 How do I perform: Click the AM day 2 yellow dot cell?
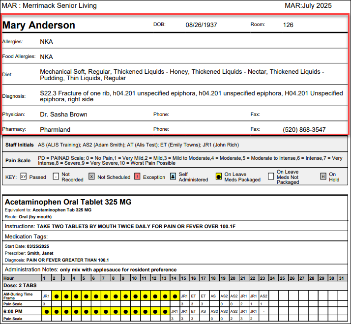(57, 296)
